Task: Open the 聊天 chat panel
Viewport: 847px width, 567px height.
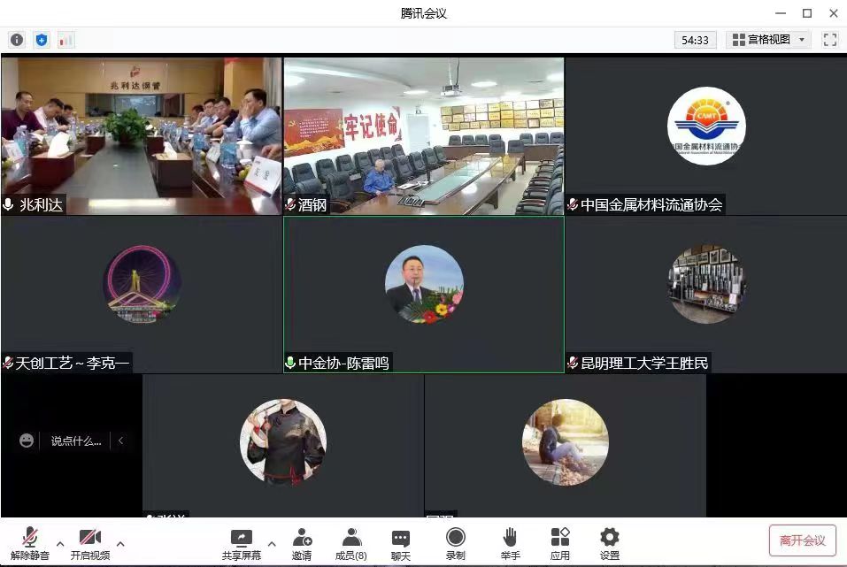Action: (x=401, y=543)
